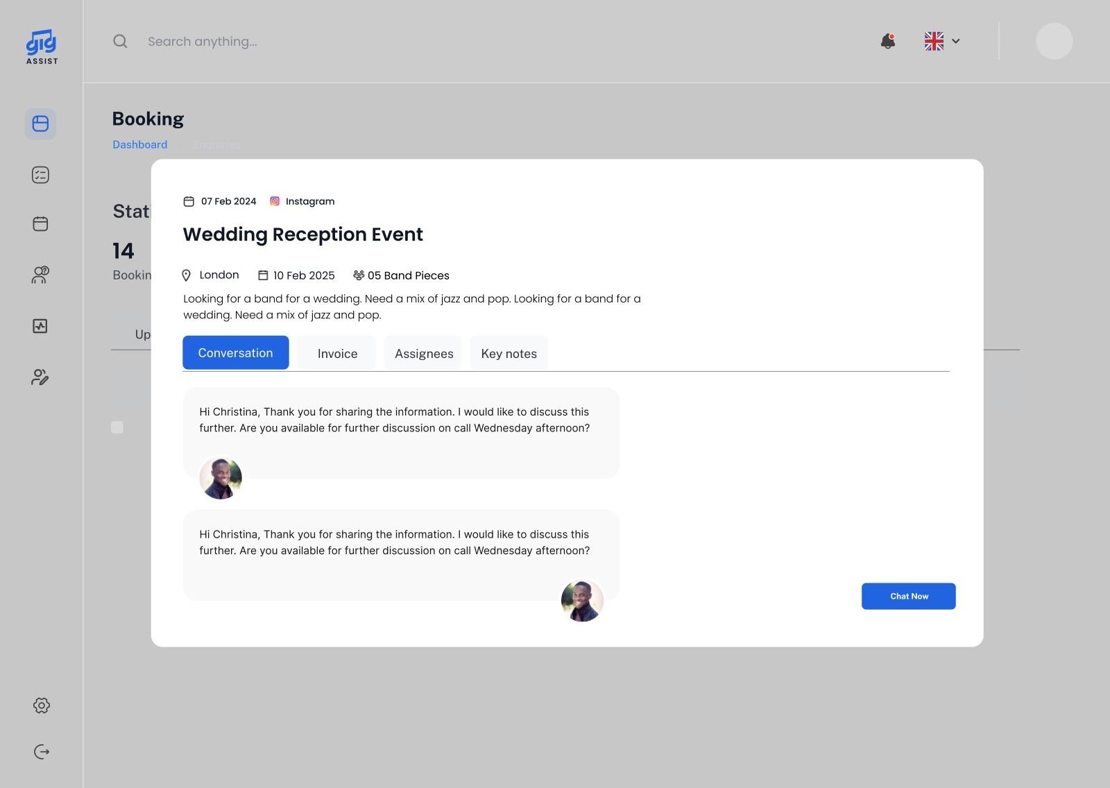
Task: Click the second message sender avatar
Action: click(582, 601)
